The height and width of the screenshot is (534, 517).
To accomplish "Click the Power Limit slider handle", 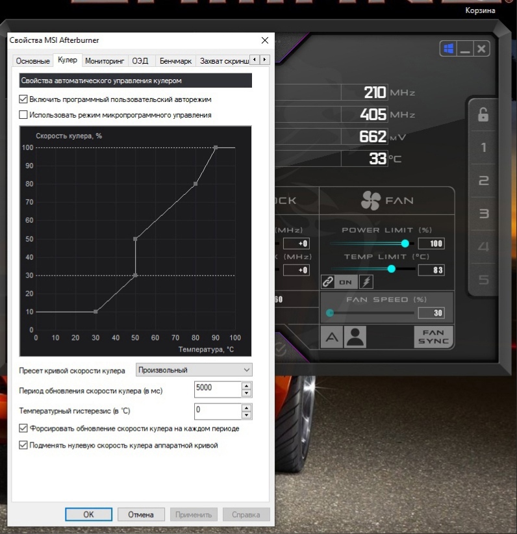I will click(405, 243).
